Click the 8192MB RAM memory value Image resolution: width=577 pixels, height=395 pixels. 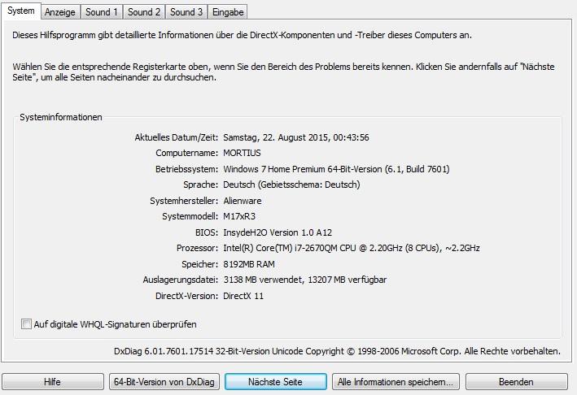251,264
